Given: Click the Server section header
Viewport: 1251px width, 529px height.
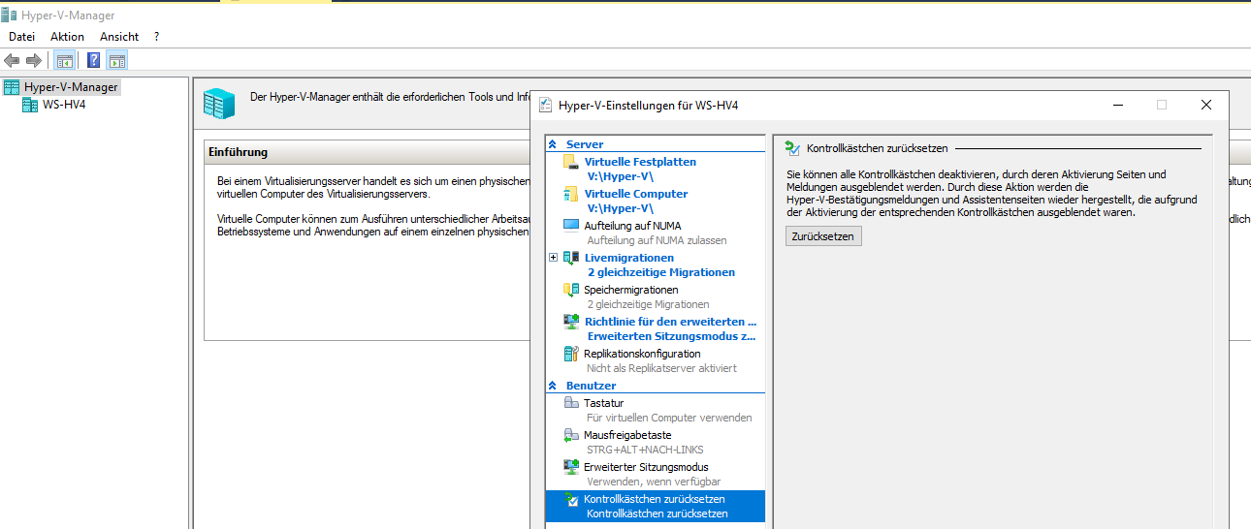Looking at the screenshot, I should click(x=585, y=144).
